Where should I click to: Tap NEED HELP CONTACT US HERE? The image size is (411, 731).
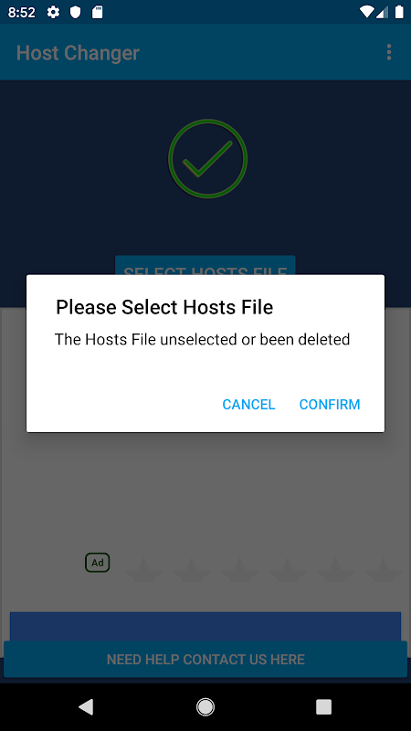(205, 659)
